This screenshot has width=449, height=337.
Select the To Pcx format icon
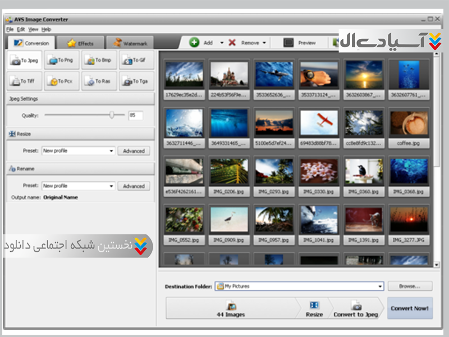click(53, 81)
